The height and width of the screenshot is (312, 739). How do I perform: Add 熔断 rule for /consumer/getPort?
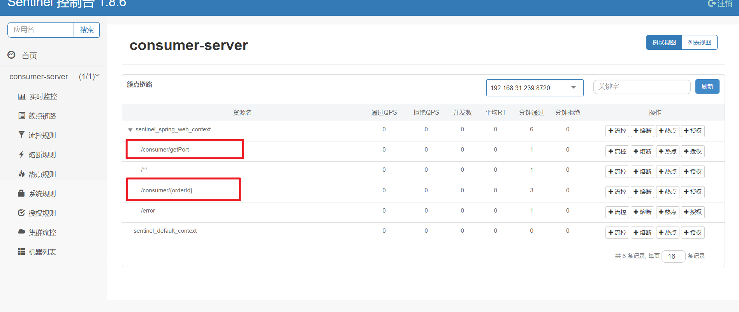tap(642, 151)
